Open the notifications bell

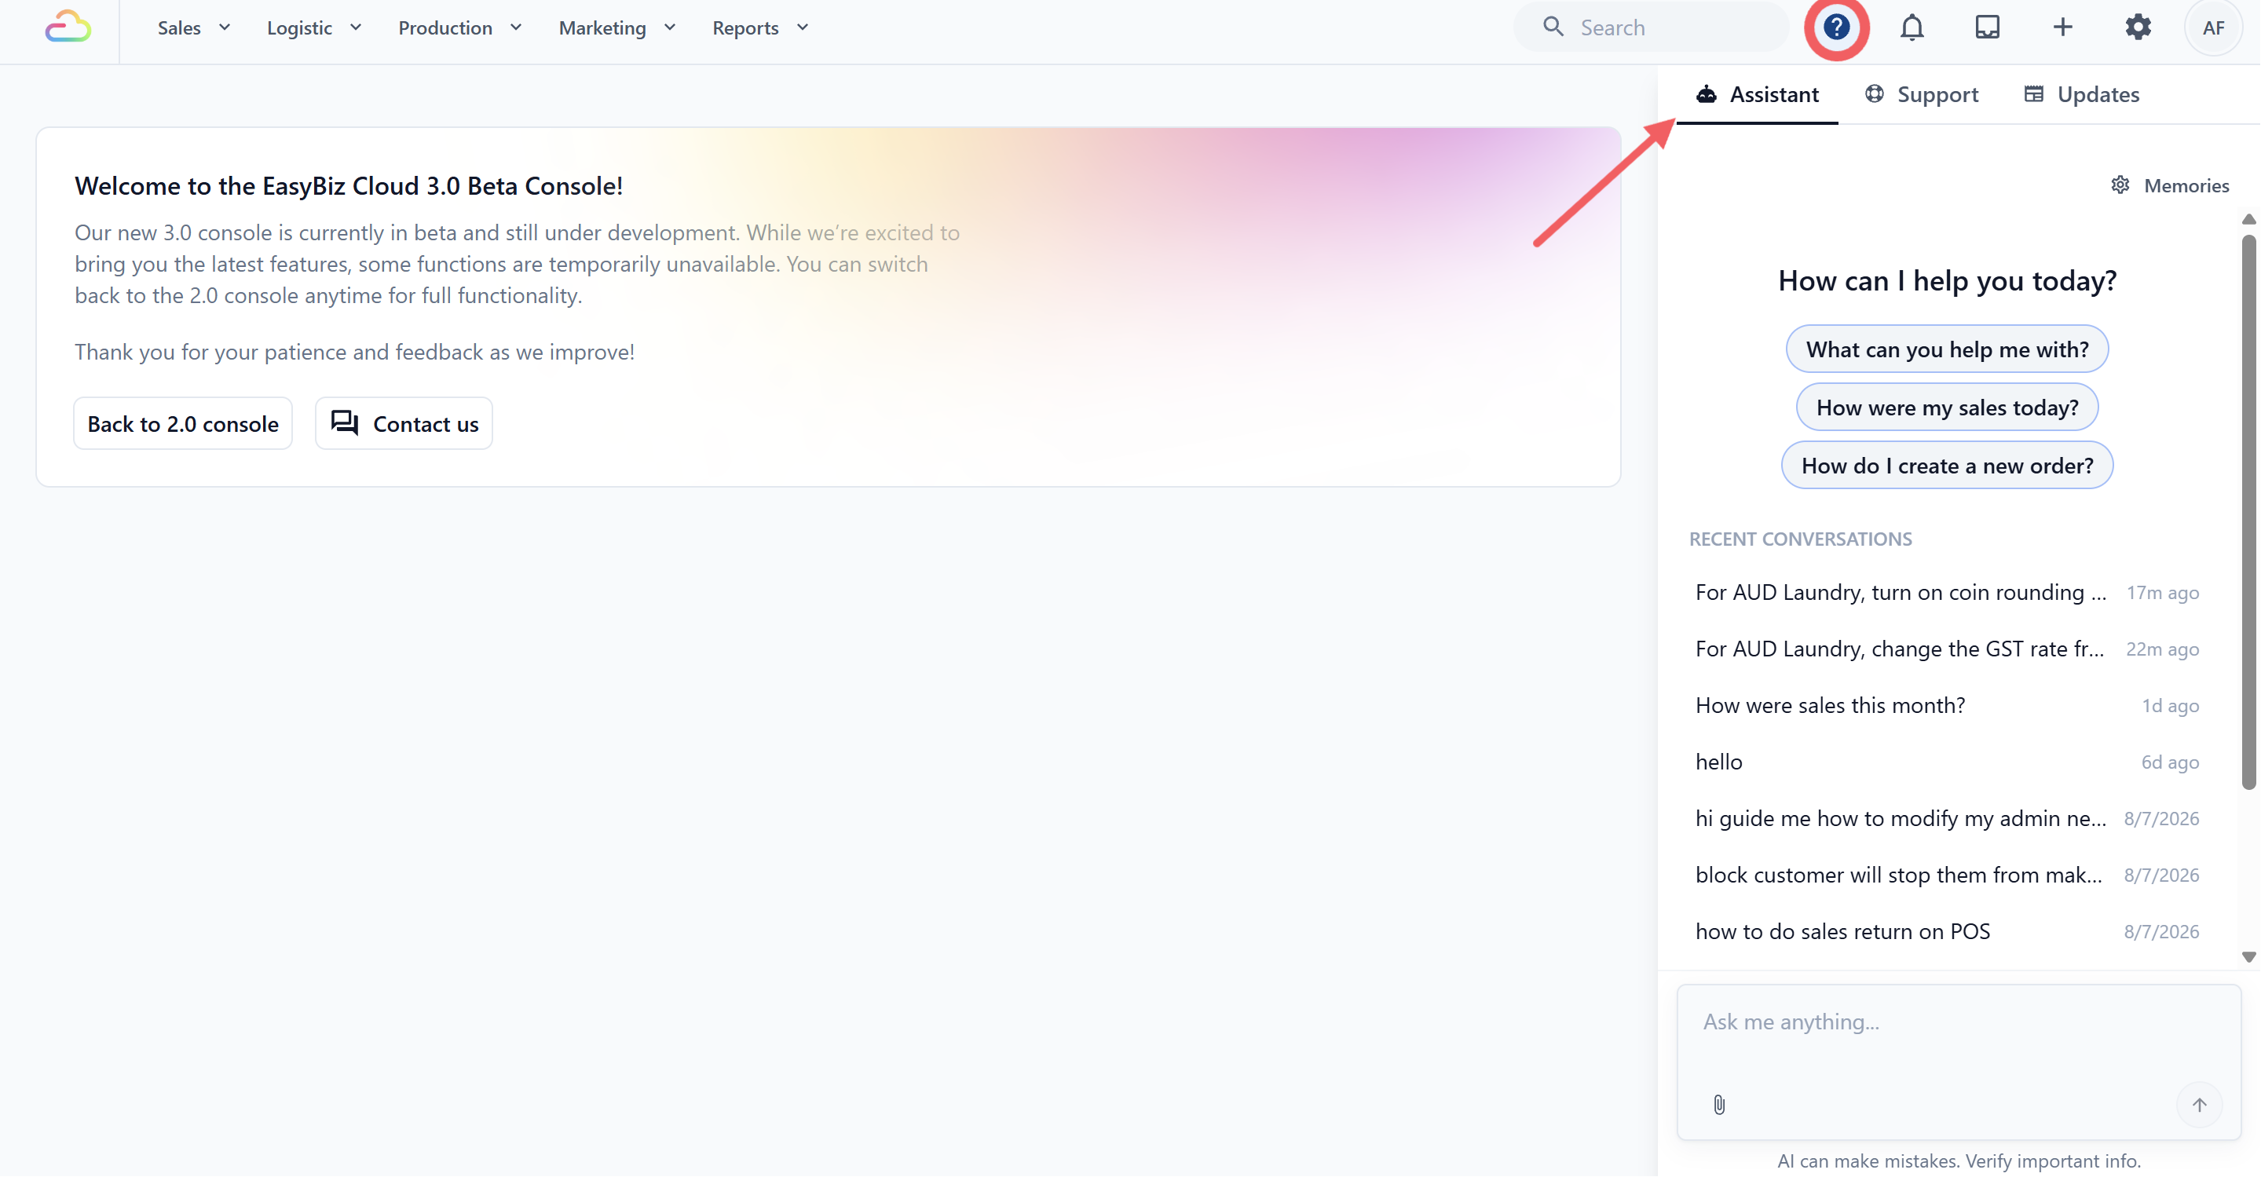coord(1912,27)
